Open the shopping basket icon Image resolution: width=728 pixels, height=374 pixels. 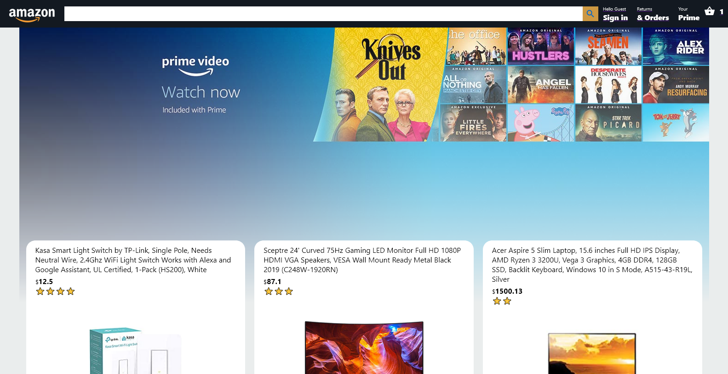pyautogui.click(x=710, y=11)
